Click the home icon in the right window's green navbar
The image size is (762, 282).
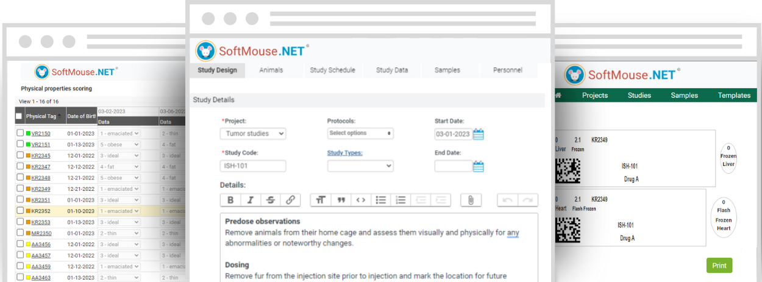(x=557, y=95)
